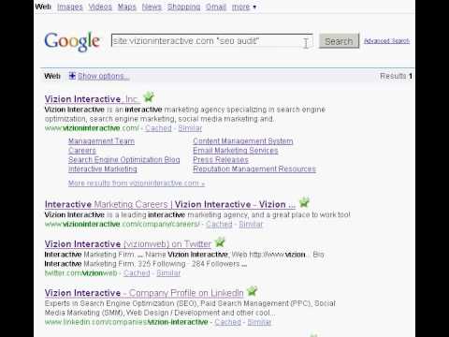Open the Images tab

(70, 7)
